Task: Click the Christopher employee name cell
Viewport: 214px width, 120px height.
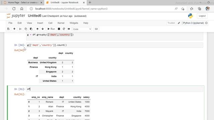Action: [47, 116]
